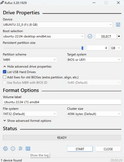Click the ISO checksum checkmark icon

point(90,36)
